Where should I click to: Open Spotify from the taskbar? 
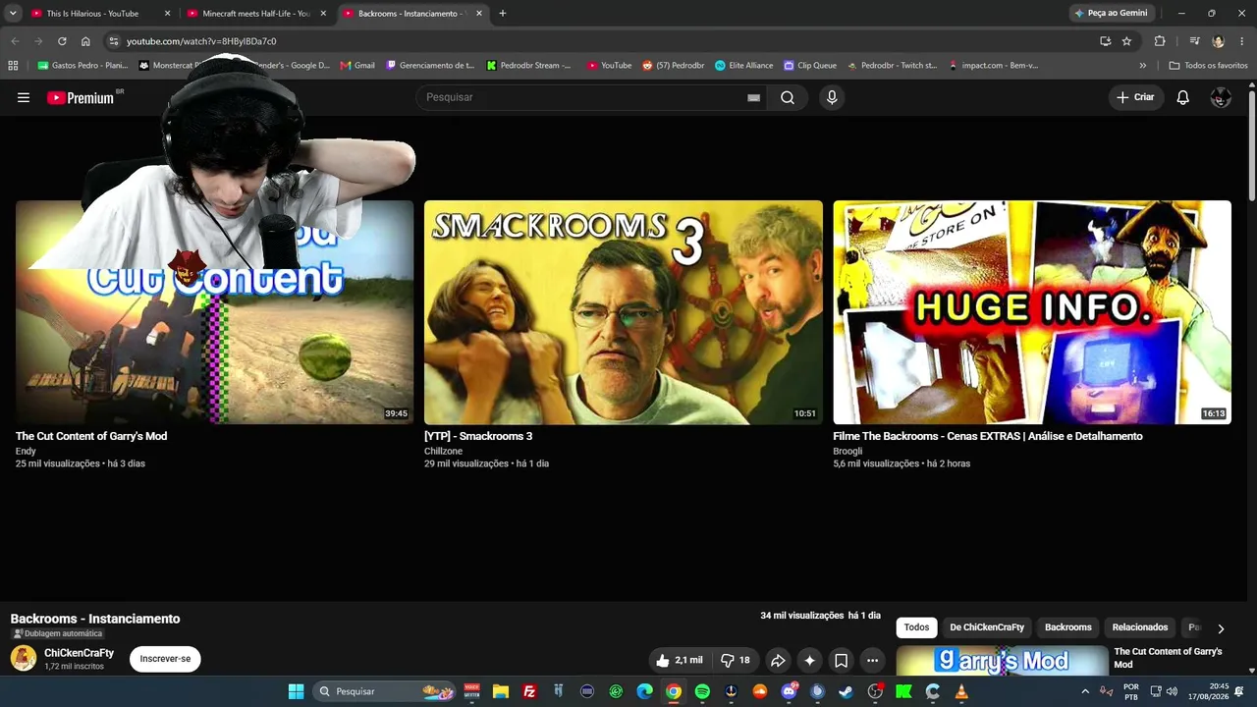click(702, 691)
